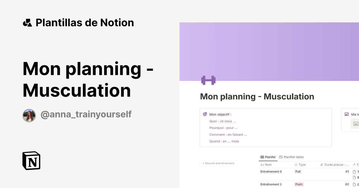This screenshot has width=359, height=188.
Task: Switch to the Planifier dates tab
Action: [292, 157]
